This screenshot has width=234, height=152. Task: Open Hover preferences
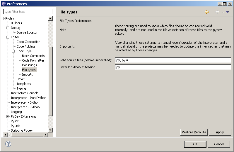pos(21,79)
